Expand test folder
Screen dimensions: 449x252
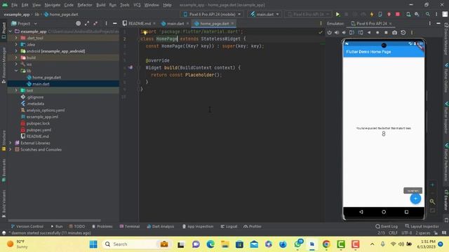16,90
